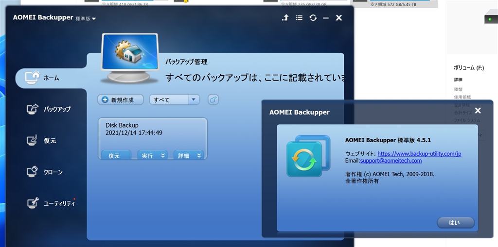Click the はい button in about dialog
The height and width of the screenshot is (247, 498).
coord(455,223)
